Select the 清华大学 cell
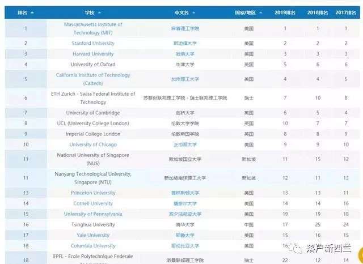The width and height of the screenshot is (363, 264). pyautogui.click(x=185, y=225)
